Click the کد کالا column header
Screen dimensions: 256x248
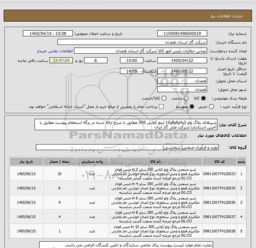[219, 161]
